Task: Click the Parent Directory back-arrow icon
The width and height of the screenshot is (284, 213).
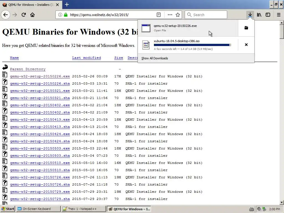Action: click(5, 67)
